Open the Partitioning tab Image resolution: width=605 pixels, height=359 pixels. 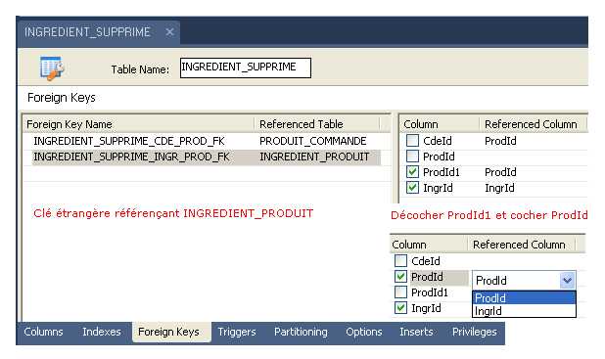(x=301, y=332)
